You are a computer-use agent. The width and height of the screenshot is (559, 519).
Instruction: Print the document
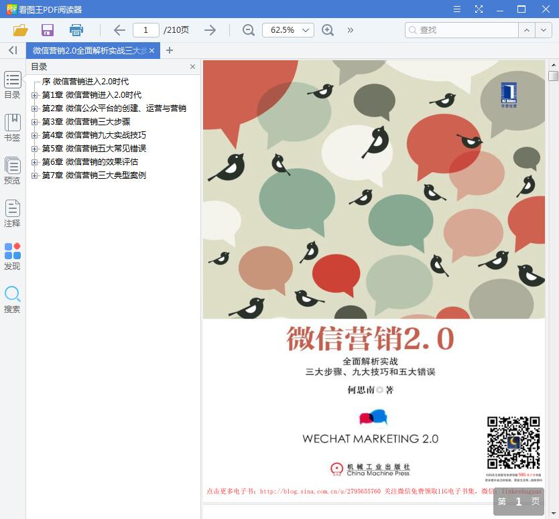point(76,29)
